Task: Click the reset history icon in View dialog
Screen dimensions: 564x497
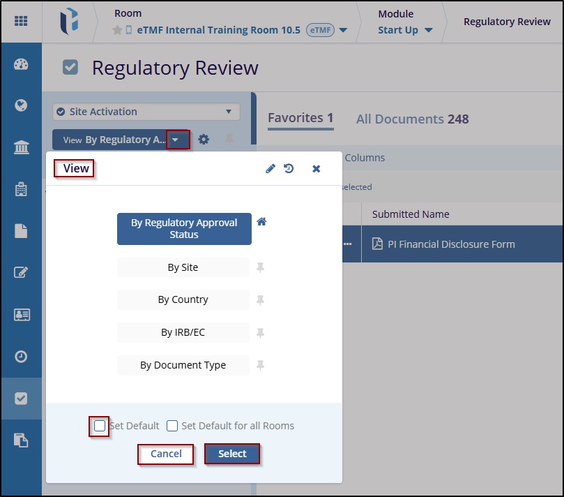Action: click(289, 168)
